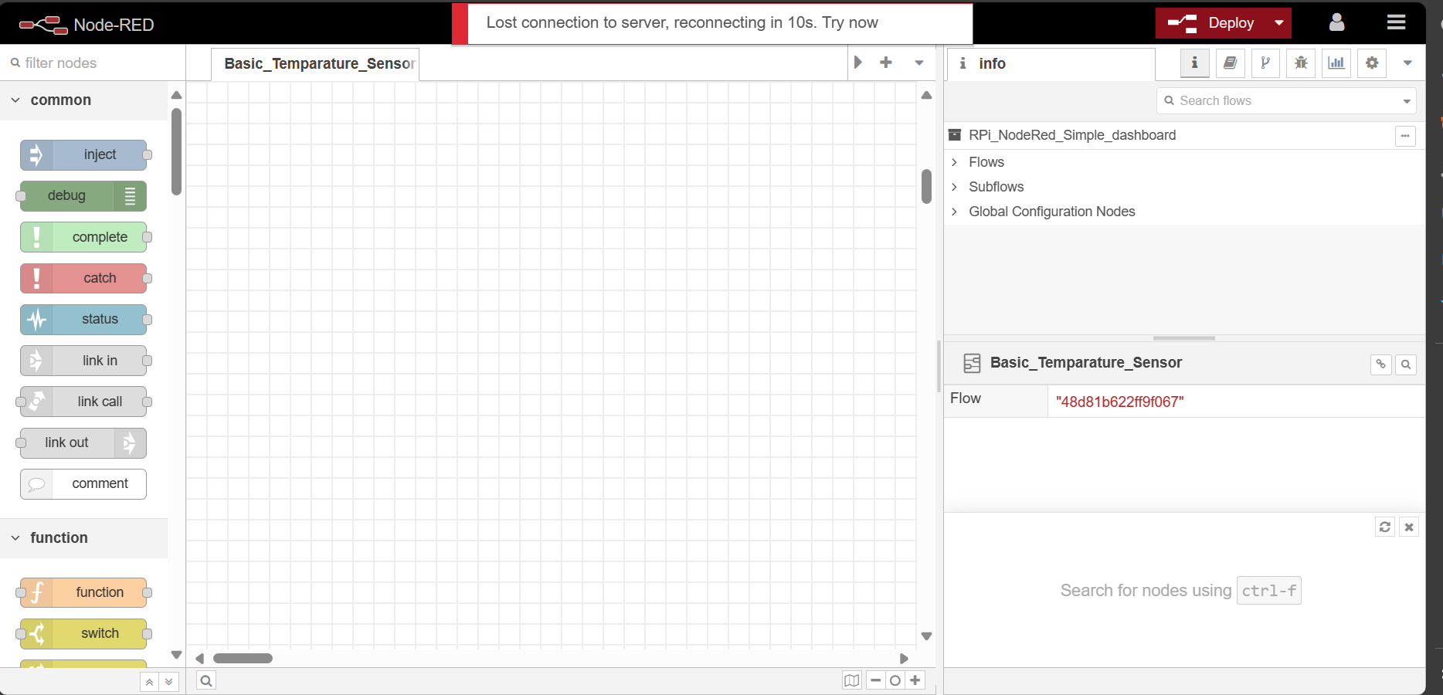Select the complete node in palette
The width and height of the screenshot is (1443, 695).
[x=83, y=237]
